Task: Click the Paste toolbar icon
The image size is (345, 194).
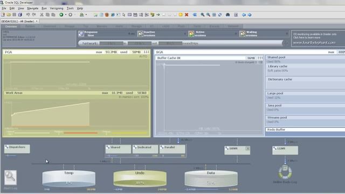Action: pyautogui.click(x=53, y=15)
